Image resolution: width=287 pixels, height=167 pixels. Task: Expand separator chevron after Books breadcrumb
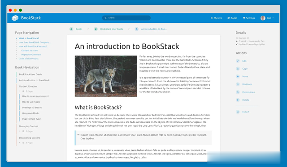[88, 29]
